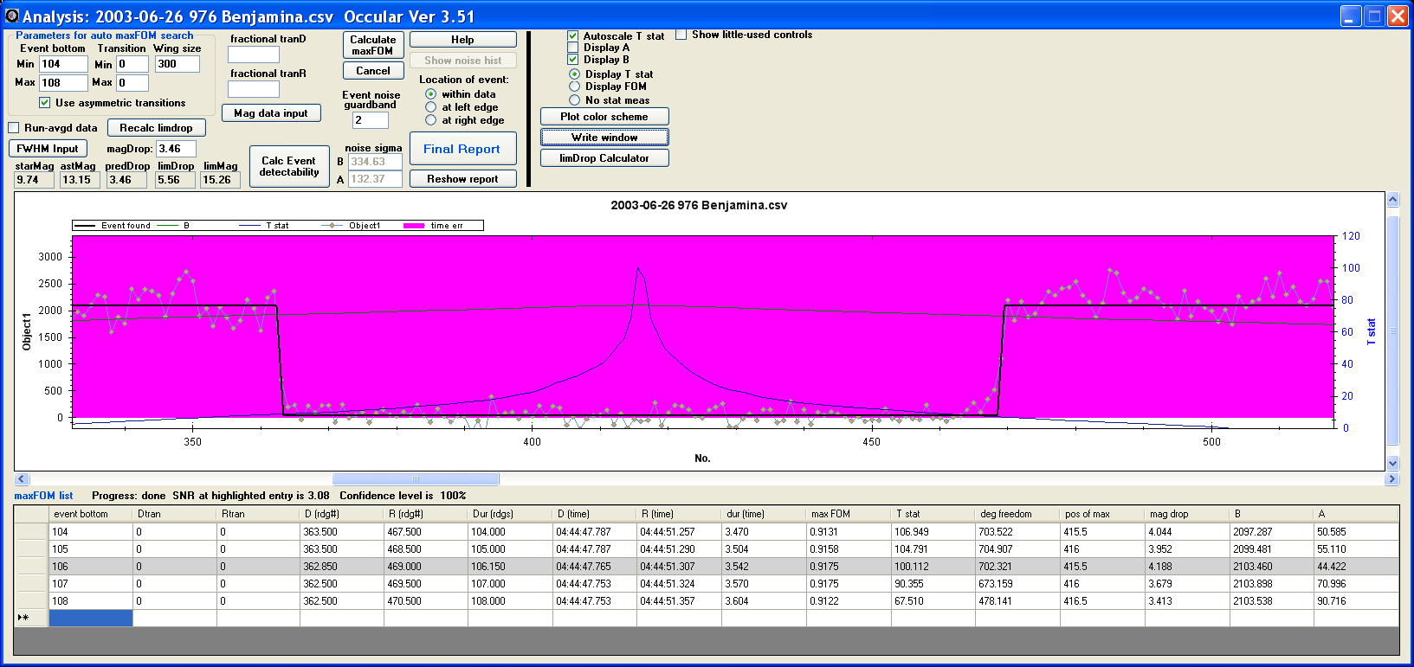
Task: Click Event bottom Max field
Action: [63, 83]
